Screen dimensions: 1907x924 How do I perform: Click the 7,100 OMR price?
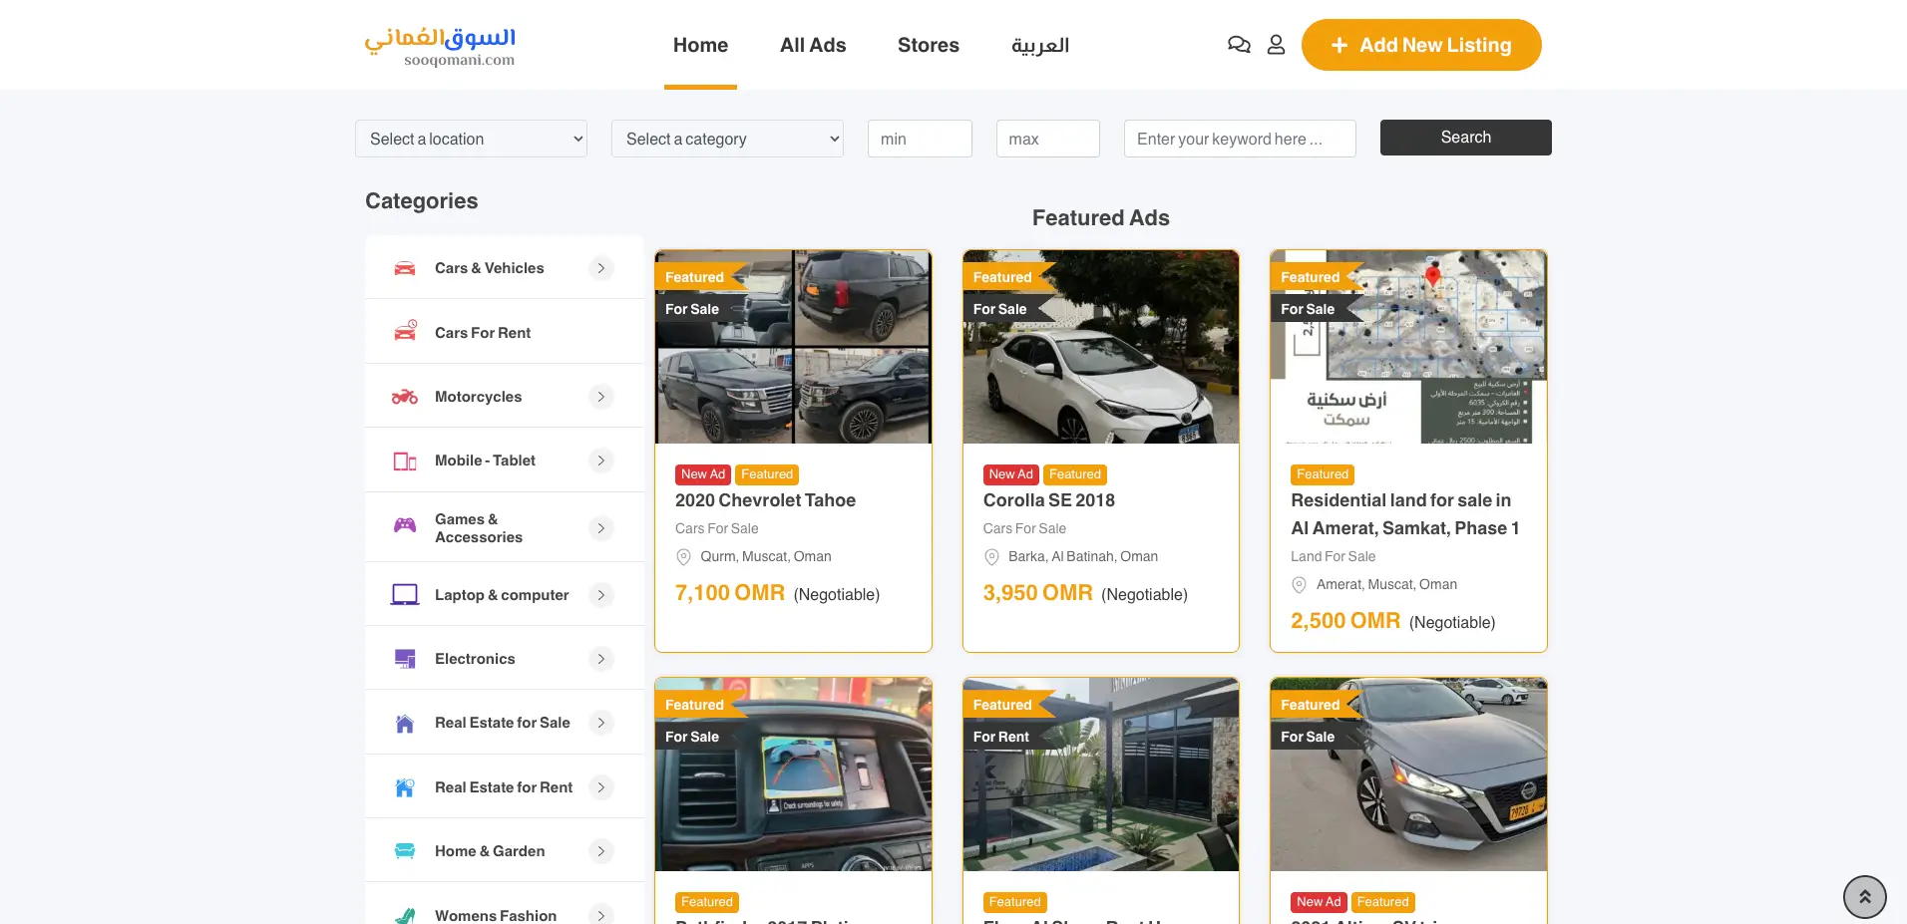tap(730, 593)
